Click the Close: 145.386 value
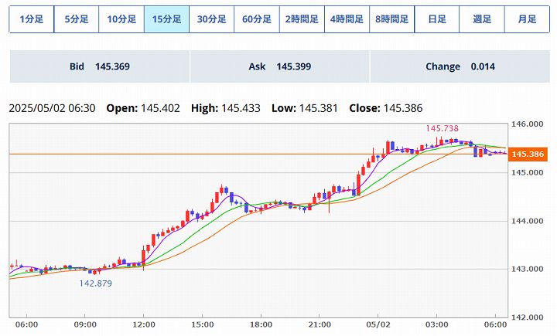 point(386,108)
